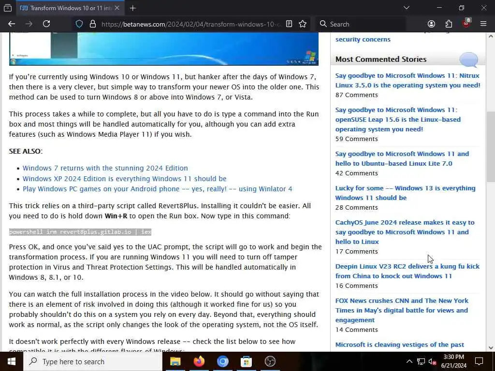Click the 28 Comments text

coord(356,208)
